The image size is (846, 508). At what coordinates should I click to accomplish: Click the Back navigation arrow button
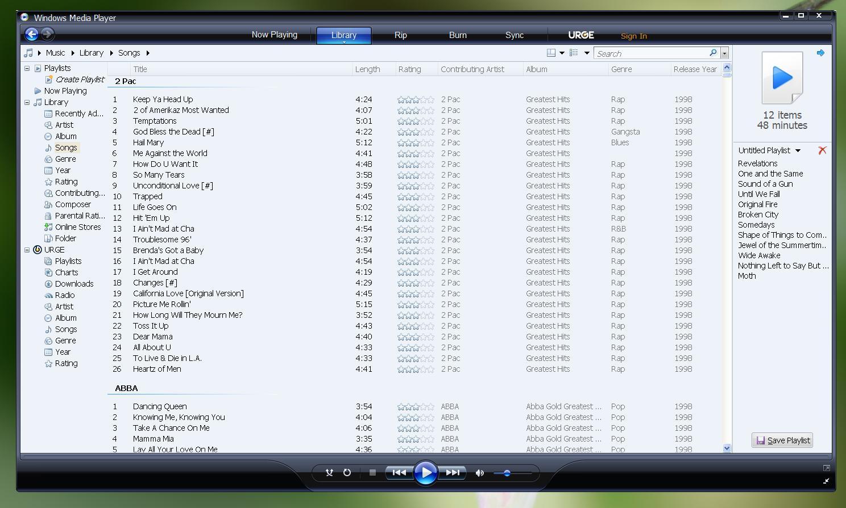click(32, 35)
